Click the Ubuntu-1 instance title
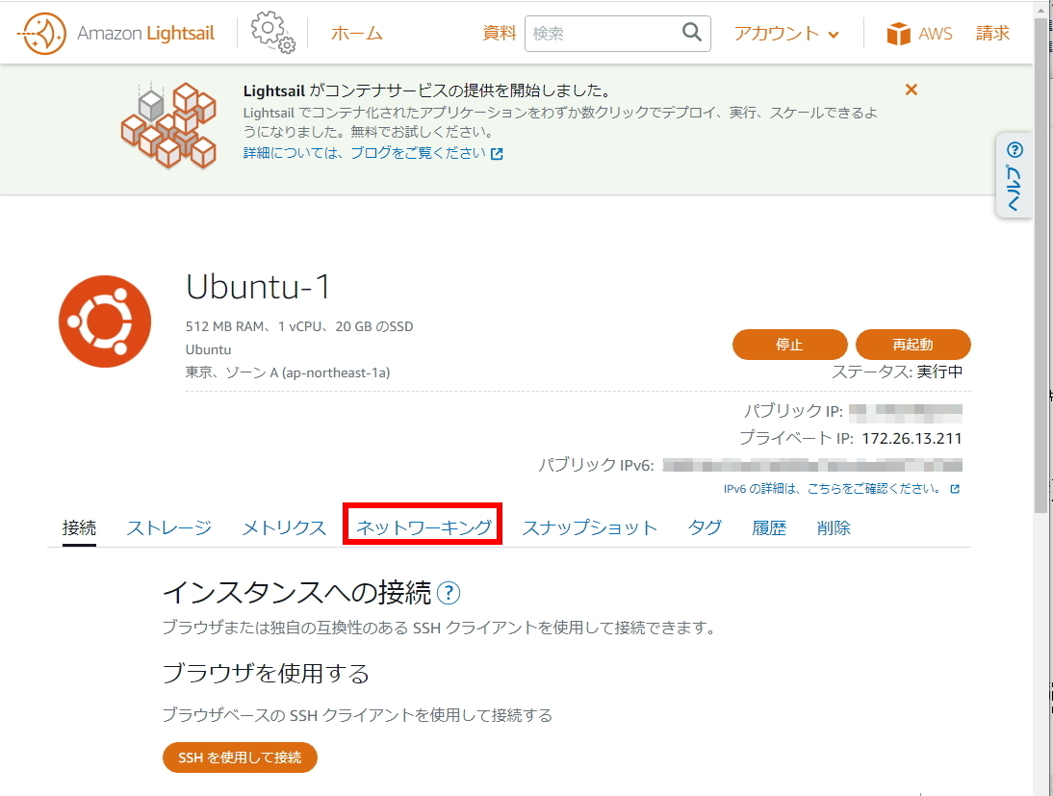Screen dimensions: 1053x796 pos(258,287)
